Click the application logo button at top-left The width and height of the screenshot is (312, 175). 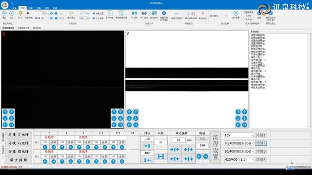pyautogui.click(x=4, y=5)
